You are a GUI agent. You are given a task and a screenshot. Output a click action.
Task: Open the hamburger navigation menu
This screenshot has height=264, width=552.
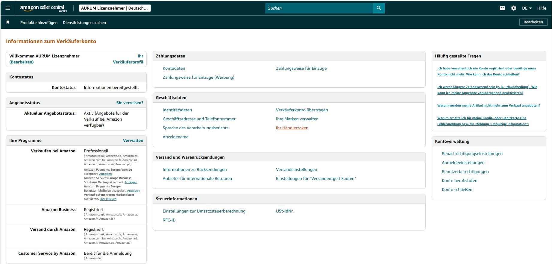[x=8, y=8]
